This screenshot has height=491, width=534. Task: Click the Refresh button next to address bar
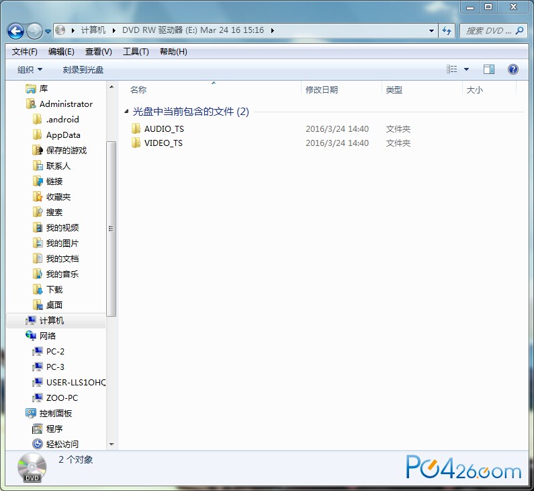447,31
